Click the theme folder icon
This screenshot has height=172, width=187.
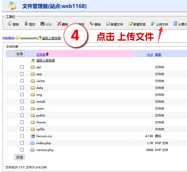pos(32,122)
